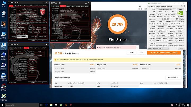This screenshot has height=107, width=191.
Task: Click Validate in CPU-Z Mainboard window
Action: pyautogui.click(x=75, y=41)
